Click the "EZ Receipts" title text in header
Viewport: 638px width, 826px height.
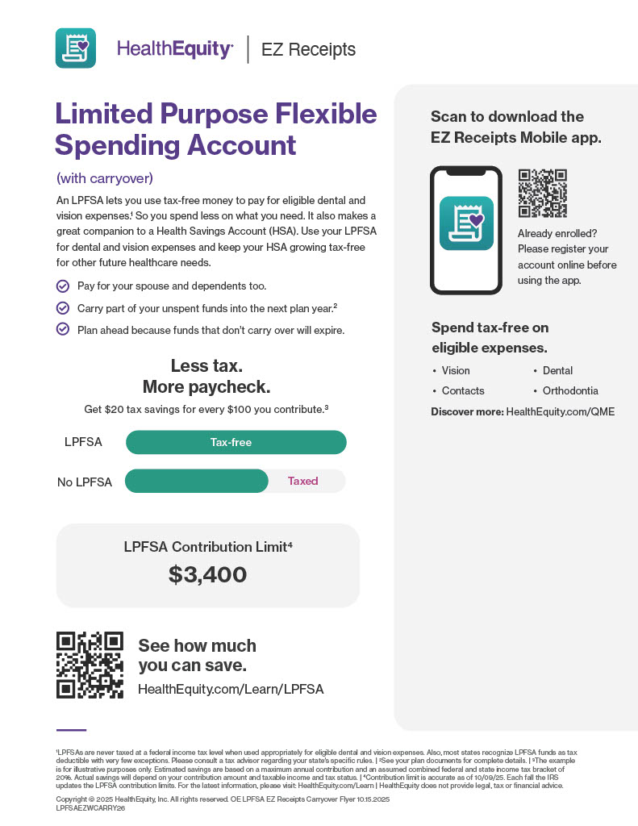tap(308, 50)
